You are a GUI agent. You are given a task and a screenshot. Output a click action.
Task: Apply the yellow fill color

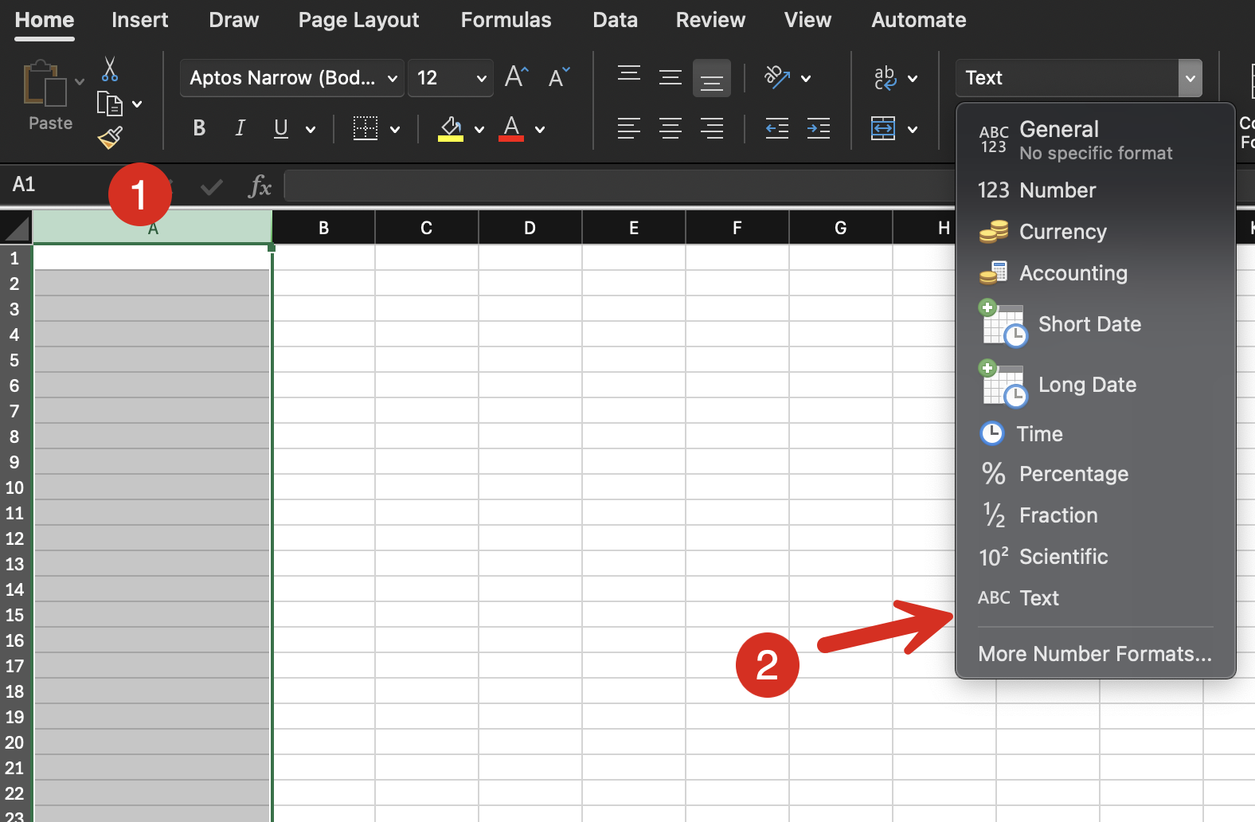tap(451, 128)
